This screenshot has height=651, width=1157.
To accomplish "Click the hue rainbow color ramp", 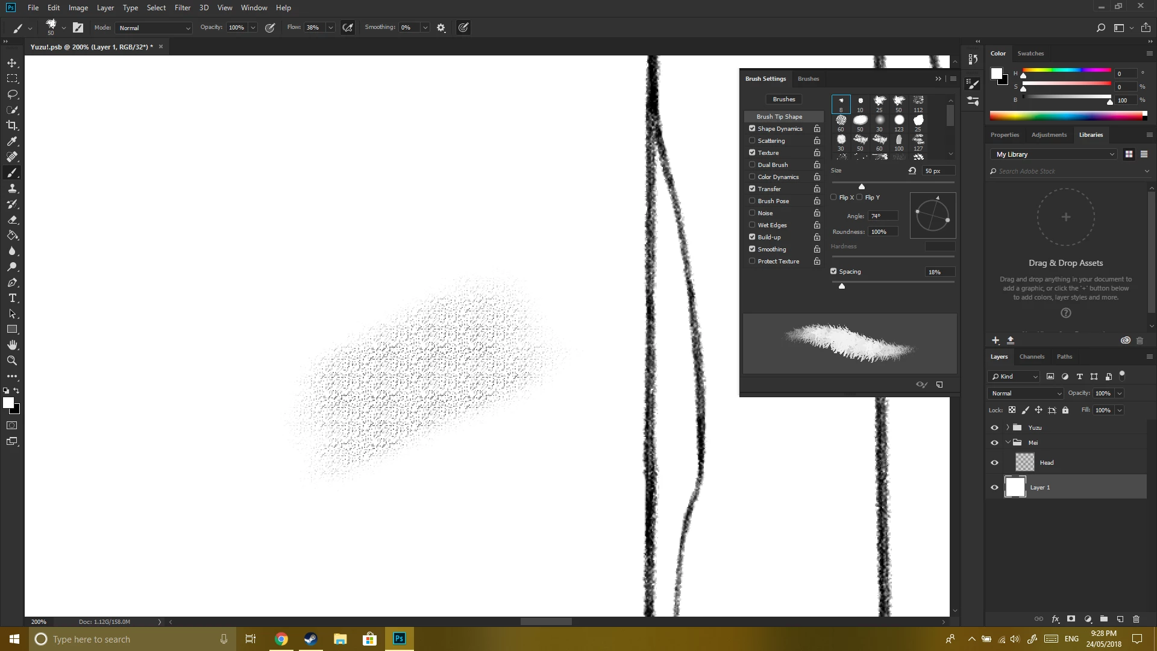I will tap(1067, 116).
